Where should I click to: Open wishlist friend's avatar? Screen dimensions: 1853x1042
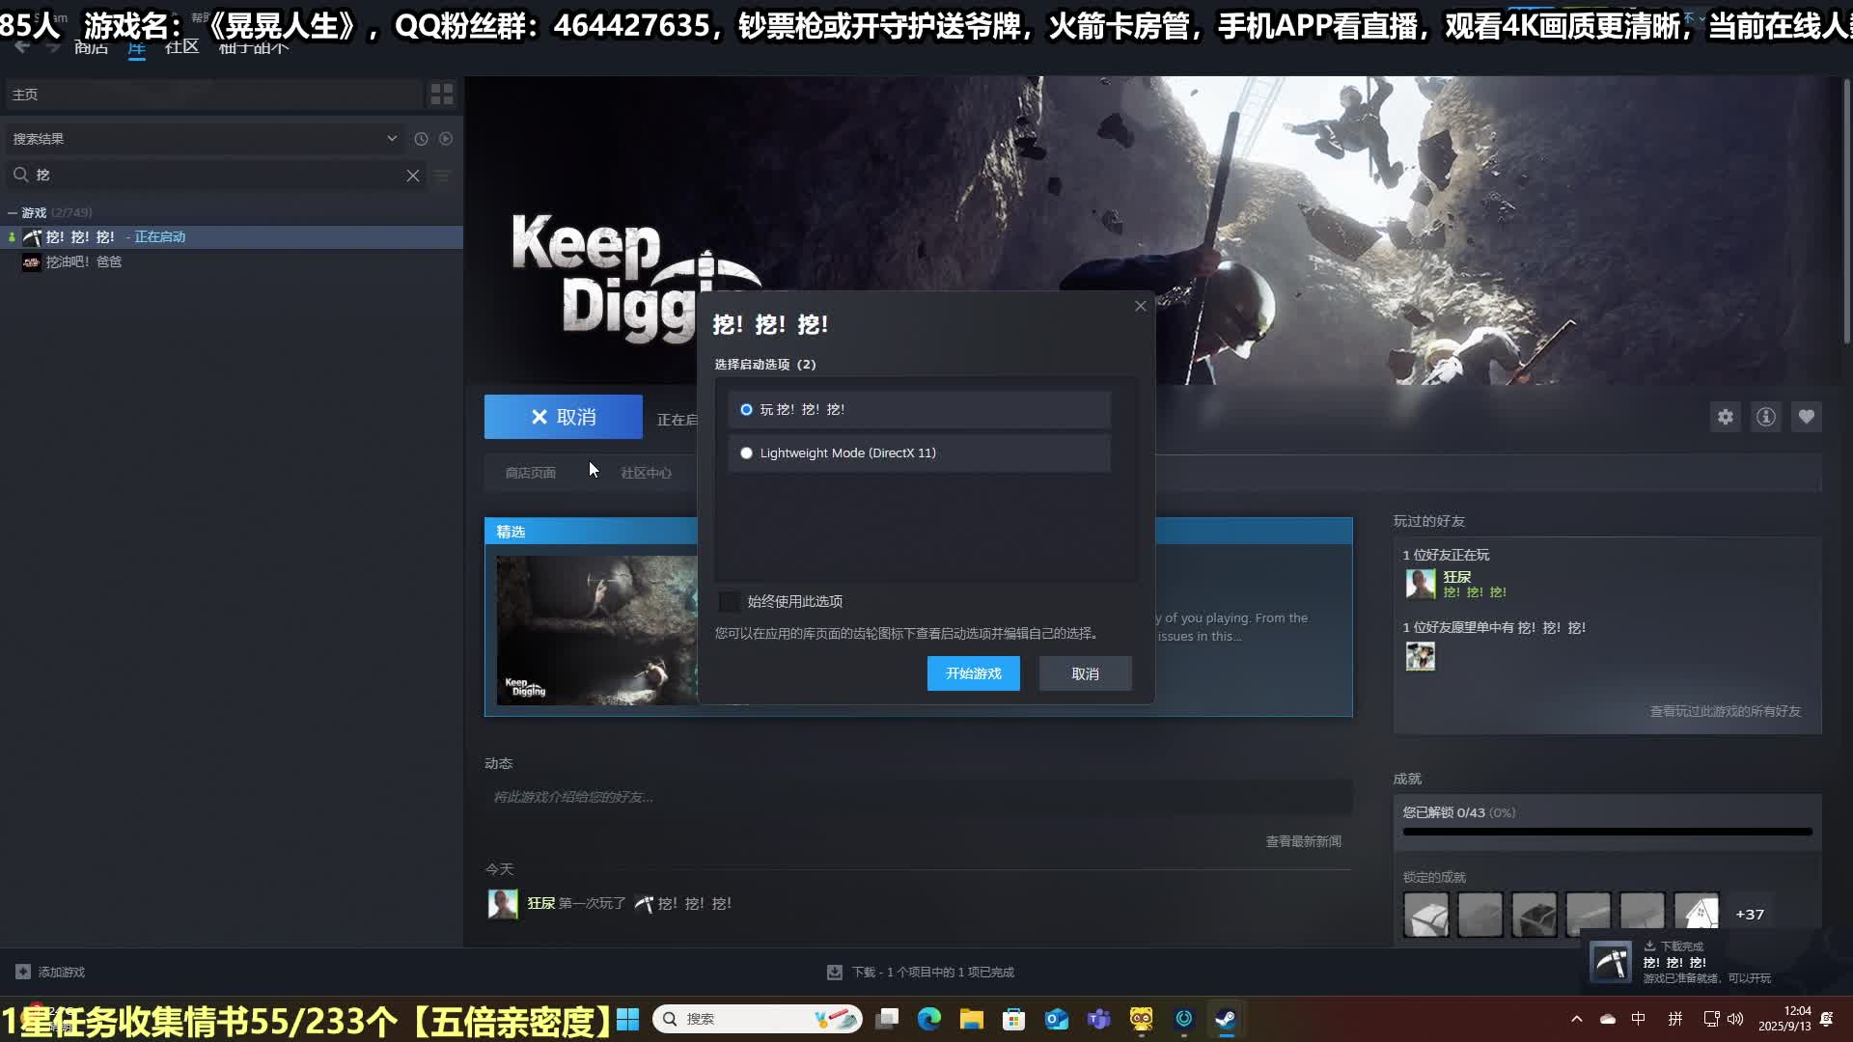[x=1421, y=656]
